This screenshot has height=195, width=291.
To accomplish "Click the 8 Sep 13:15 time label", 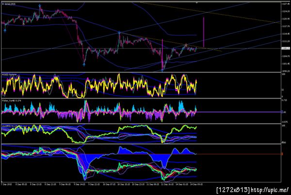I will (36, 184).
